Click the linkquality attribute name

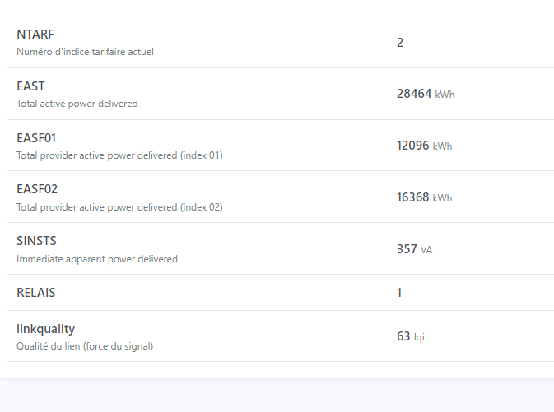point(47,328)
